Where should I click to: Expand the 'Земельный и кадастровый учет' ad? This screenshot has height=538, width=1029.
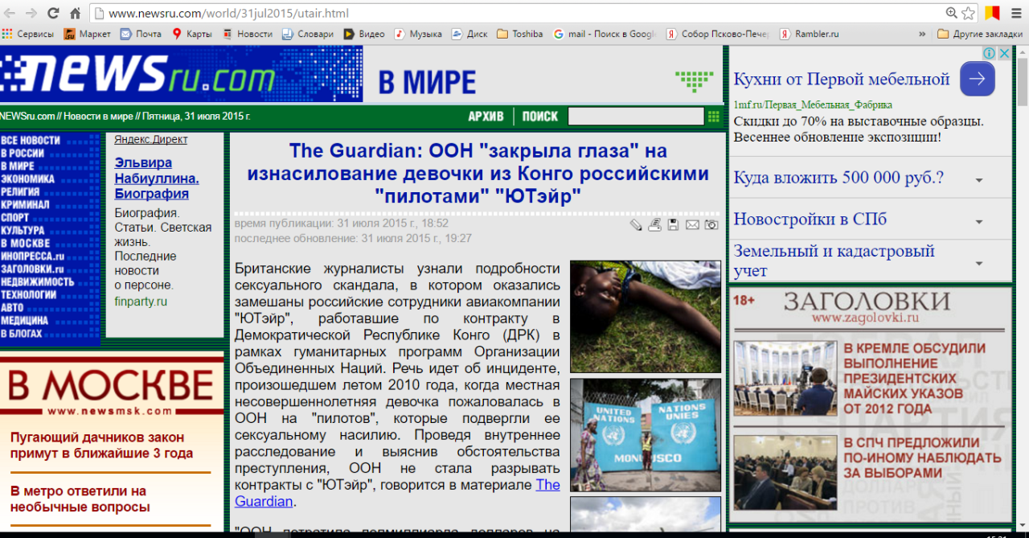979,263
